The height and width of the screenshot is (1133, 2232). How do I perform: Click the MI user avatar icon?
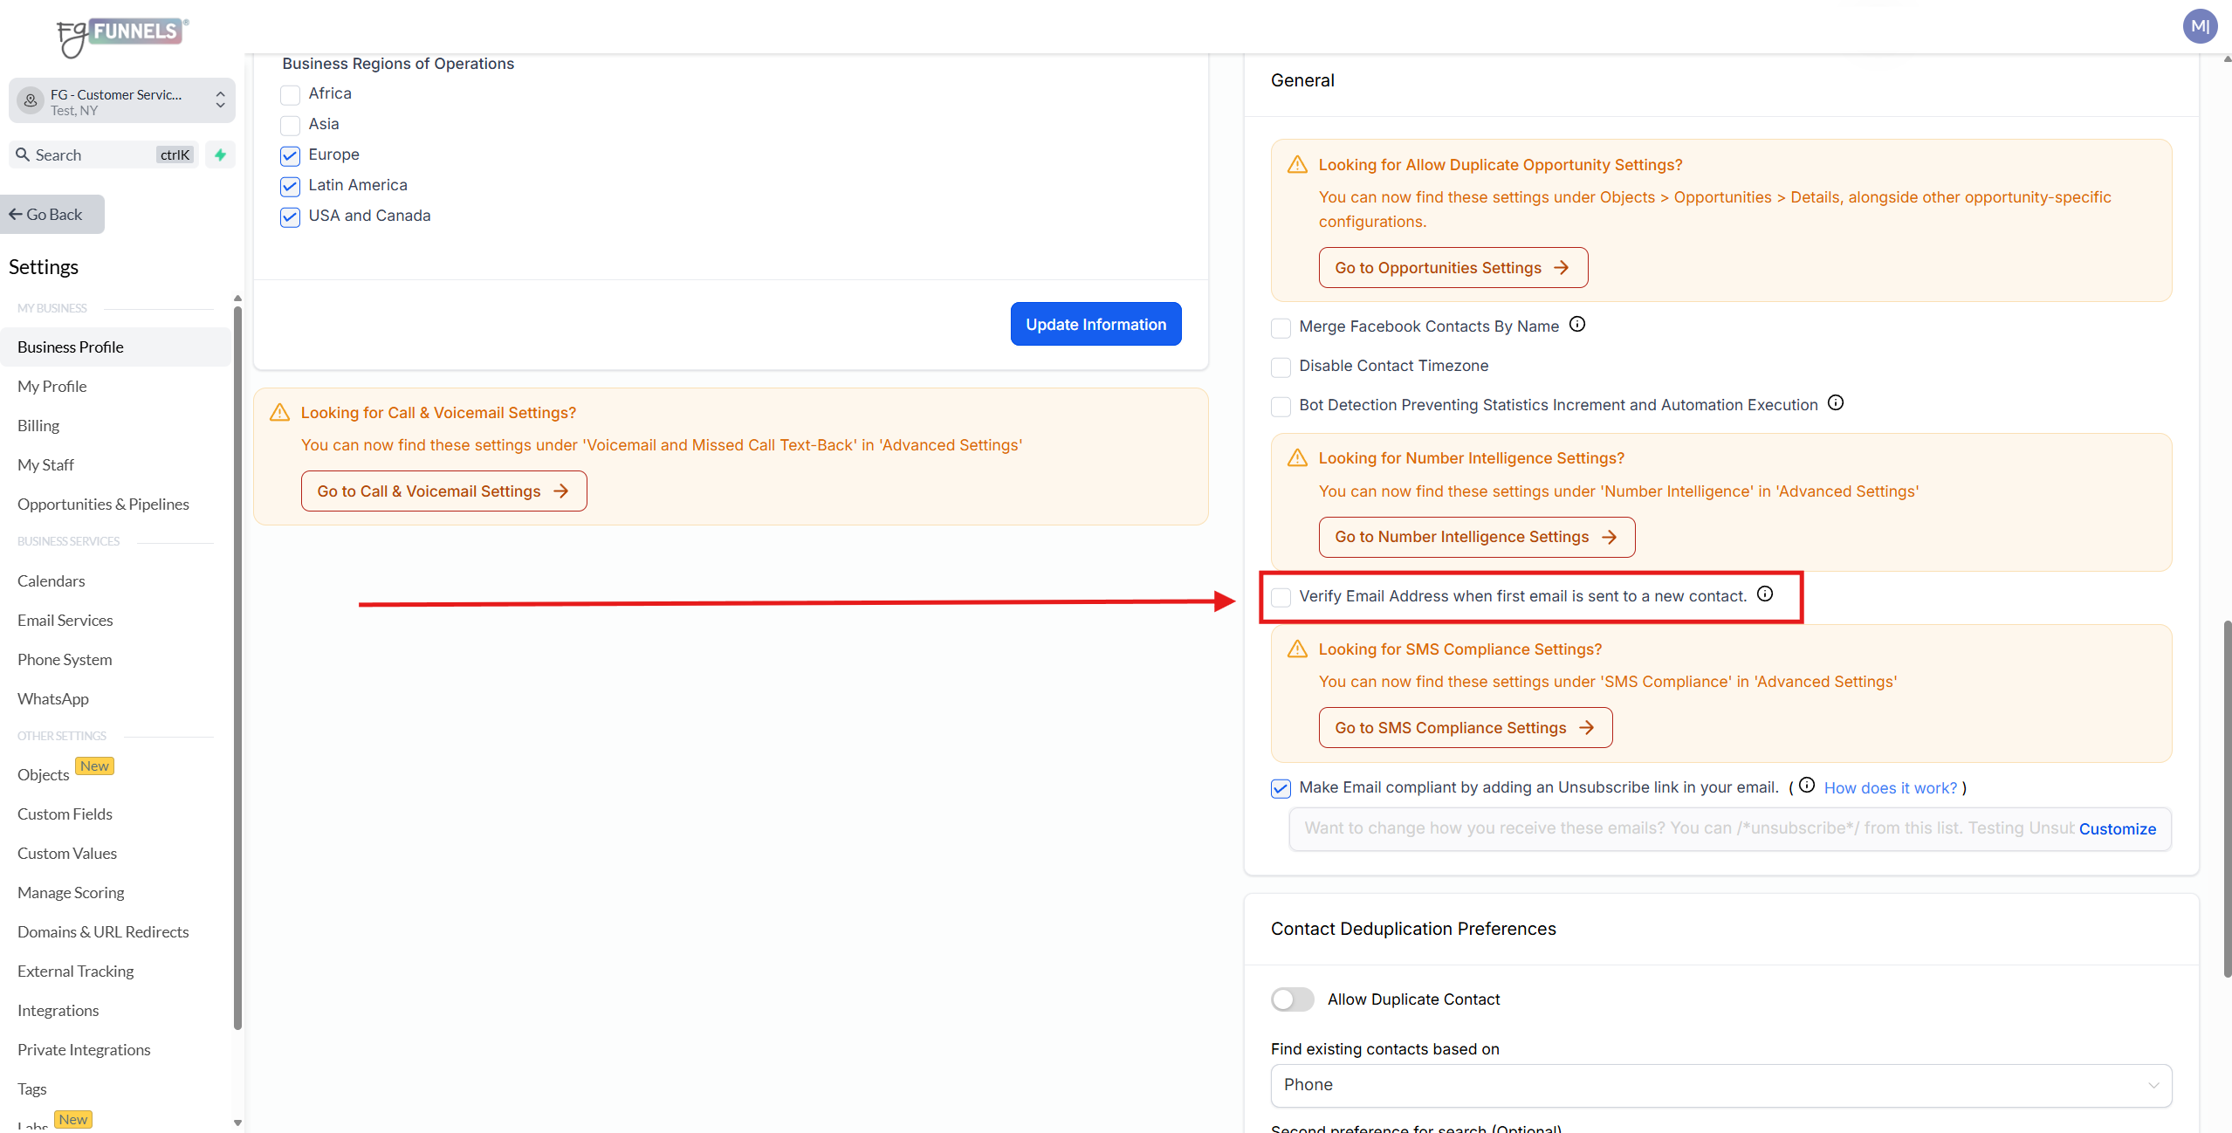click(2200, 26)
